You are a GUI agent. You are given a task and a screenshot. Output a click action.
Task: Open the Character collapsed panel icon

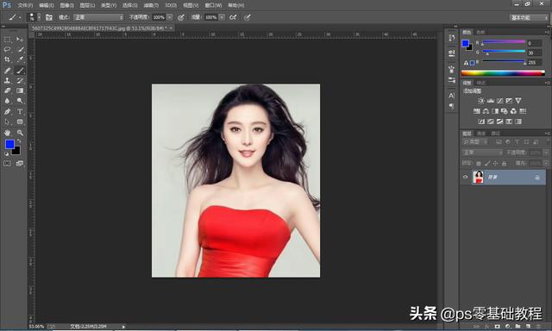[452, 96]
